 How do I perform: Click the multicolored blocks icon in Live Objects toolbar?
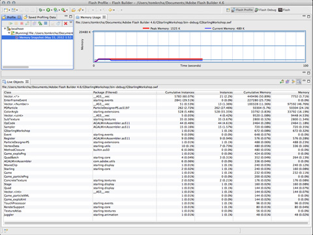click(288, 81)
